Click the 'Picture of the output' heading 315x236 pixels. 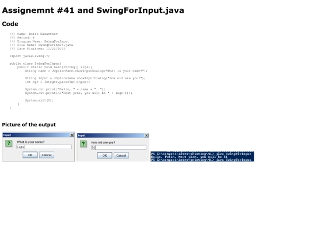click(29, 125)
